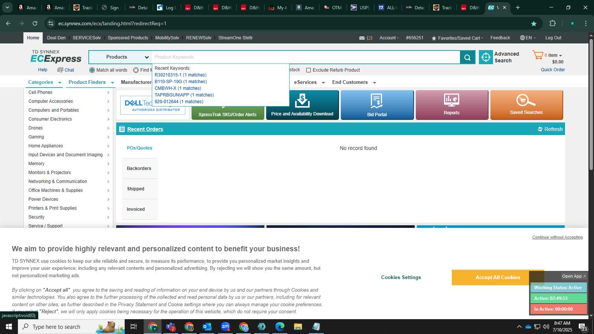Click the Log Out link
The width and height of the screenshot is (594, 334).
click(x=553, y=38)
